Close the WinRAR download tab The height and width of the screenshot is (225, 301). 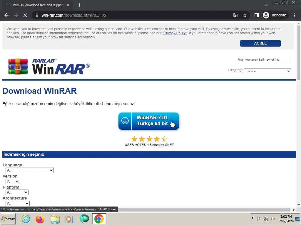point(68,5)
